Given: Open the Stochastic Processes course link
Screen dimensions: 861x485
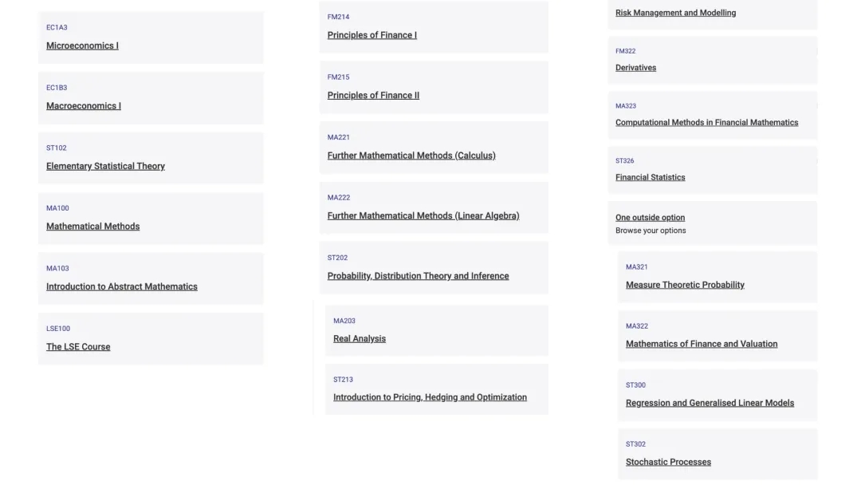Looking at the screenshot, I should 668,462.
